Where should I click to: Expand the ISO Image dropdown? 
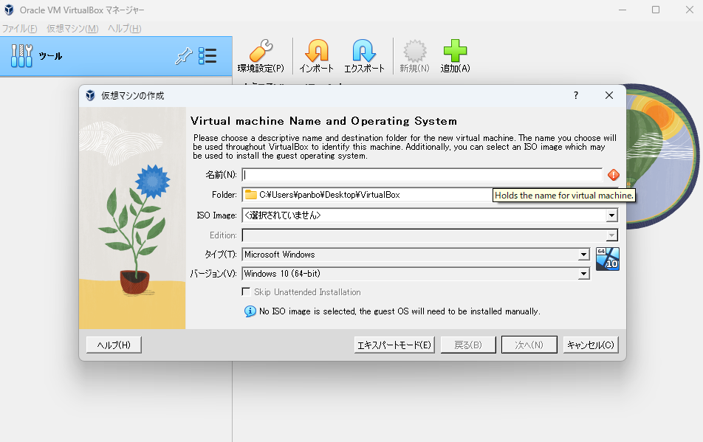pos(611,215)
